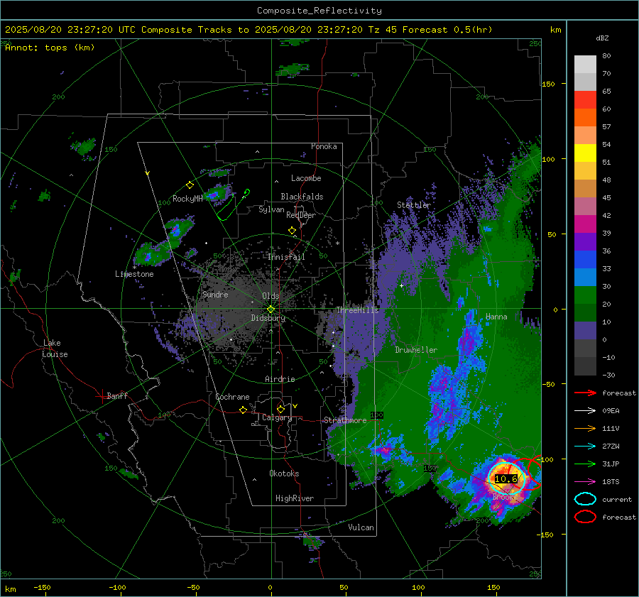Pick the red swatch between 65 and 60 dBZ
This screenshot has height=597, width=639.
click(585, 100)
